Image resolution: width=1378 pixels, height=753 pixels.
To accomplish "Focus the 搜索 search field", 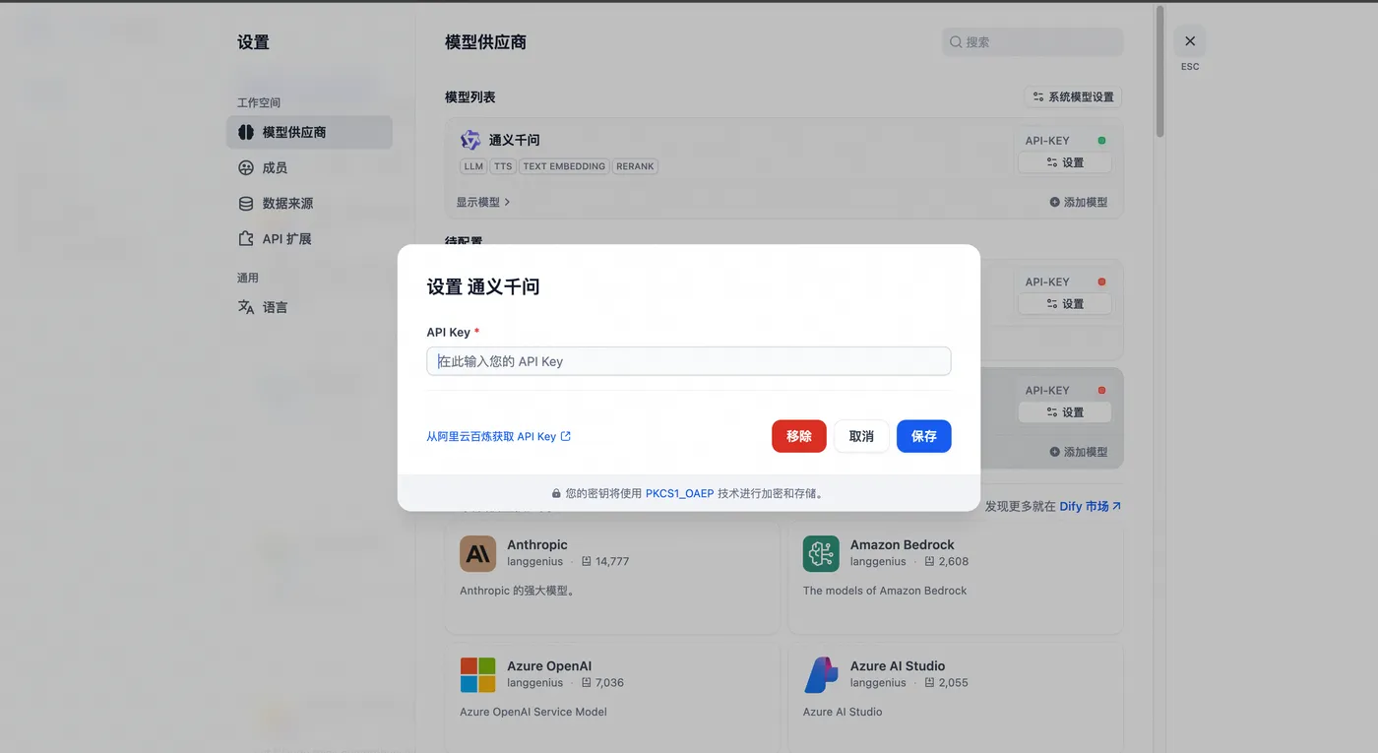I will (1033, 42).
